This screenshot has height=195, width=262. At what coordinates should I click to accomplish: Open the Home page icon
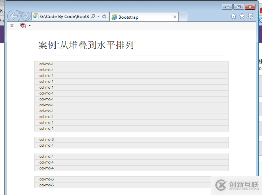pyautogui.click(x=234, y=16)
